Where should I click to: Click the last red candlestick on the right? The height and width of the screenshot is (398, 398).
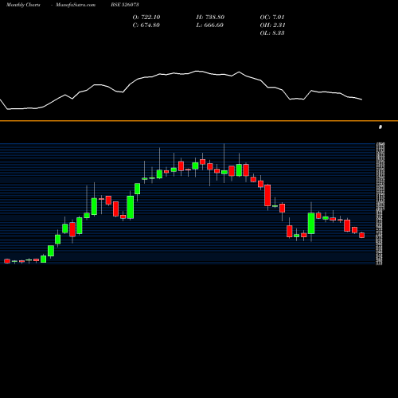362,235
